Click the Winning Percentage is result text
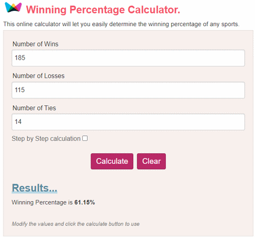The height and width of the screenshot is (237, 255). pyautogui.click(x=42, y=202)
